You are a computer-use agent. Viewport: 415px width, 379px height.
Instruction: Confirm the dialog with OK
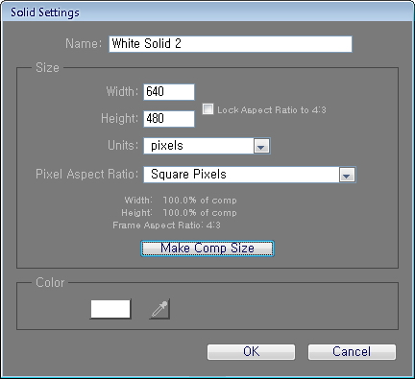pyautogui.click(x=251, y=352)
